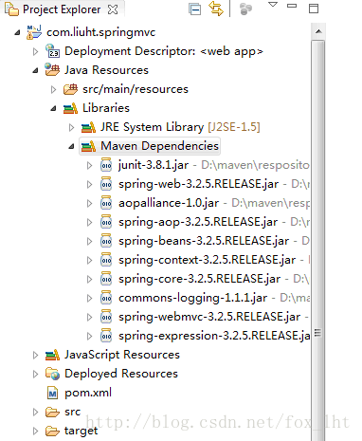This screenshot has width=362, height=441.
Task: Select the commons-logging-1.1.1.jar label
Action: click(x=192, y=298)
